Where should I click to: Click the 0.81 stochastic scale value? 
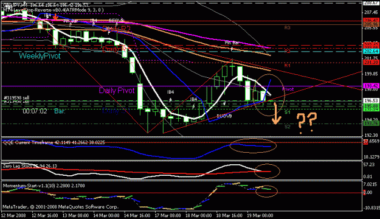pyautogui.click(x=368, y=176)
